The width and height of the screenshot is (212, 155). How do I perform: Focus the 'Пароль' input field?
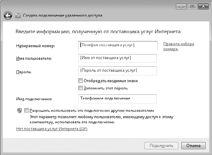117,71
